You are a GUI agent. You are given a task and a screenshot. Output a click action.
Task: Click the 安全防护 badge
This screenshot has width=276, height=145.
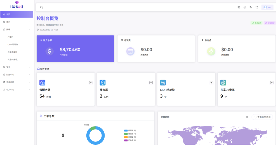[x=269, y=23]
